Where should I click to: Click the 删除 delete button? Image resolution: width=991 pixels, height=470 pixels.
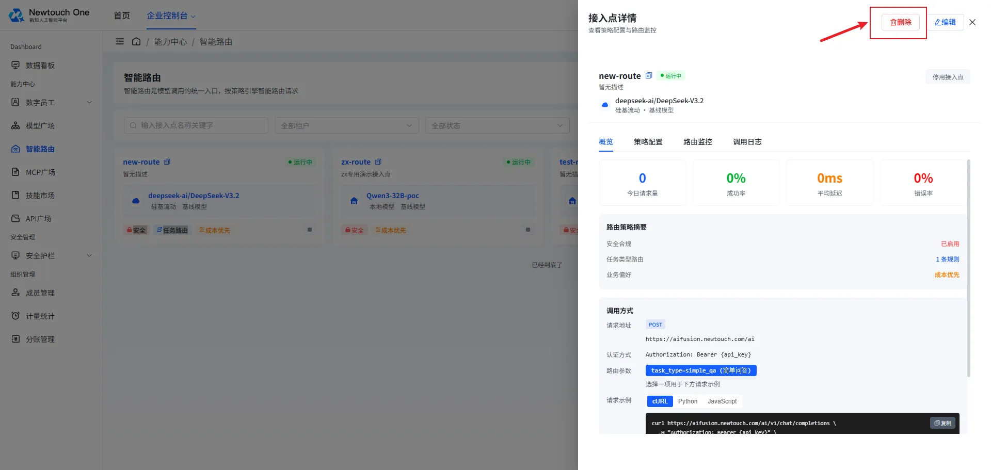coord(901,22)
